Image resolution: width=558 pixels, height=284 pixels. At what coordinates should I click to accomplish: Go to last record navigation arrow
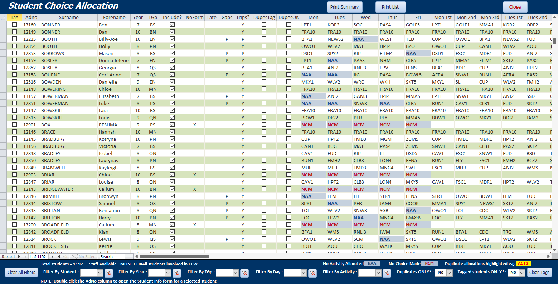(58, 256)
